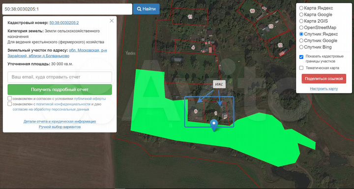Check agreement with публичной оферты terms
The height and width of the screenshot is (189, 354).
click(10, 98)
